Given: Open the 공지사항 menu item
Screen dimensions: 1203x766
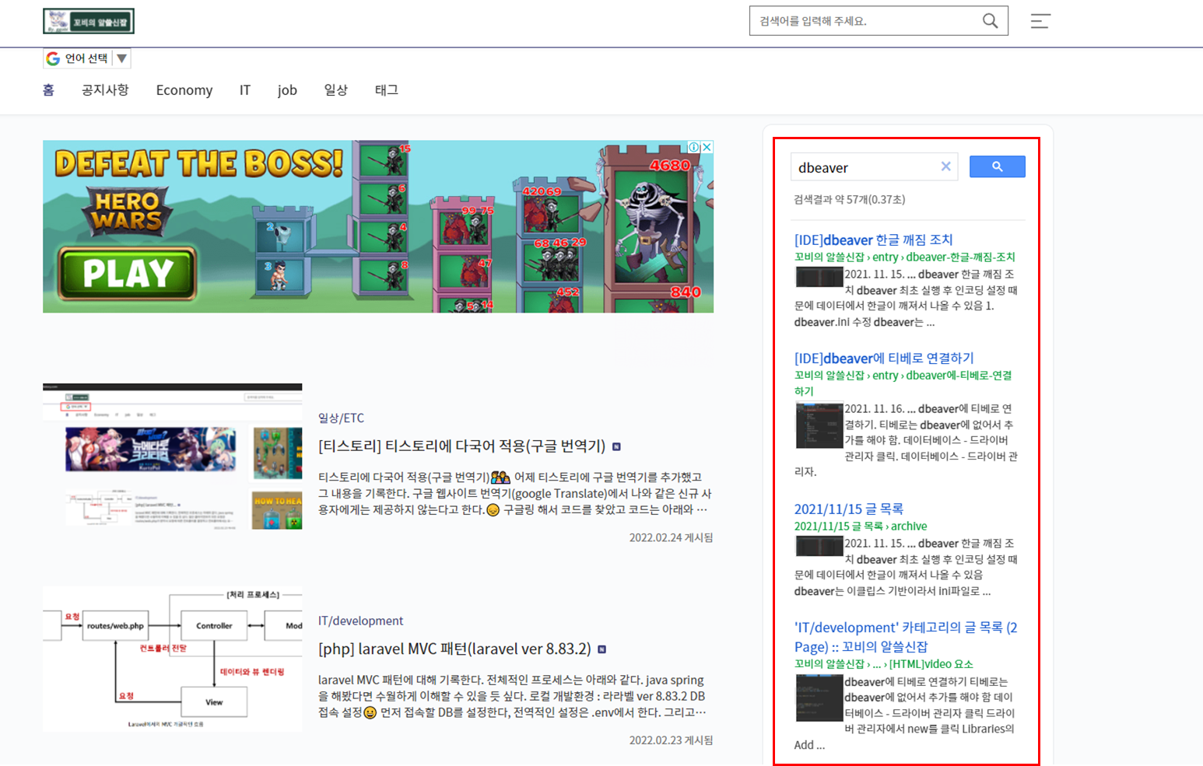Looking at the screenshot, I should pos(105,90).
